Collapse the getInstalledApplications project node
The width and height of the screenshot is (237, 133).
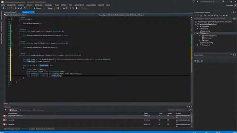point(196,24)
